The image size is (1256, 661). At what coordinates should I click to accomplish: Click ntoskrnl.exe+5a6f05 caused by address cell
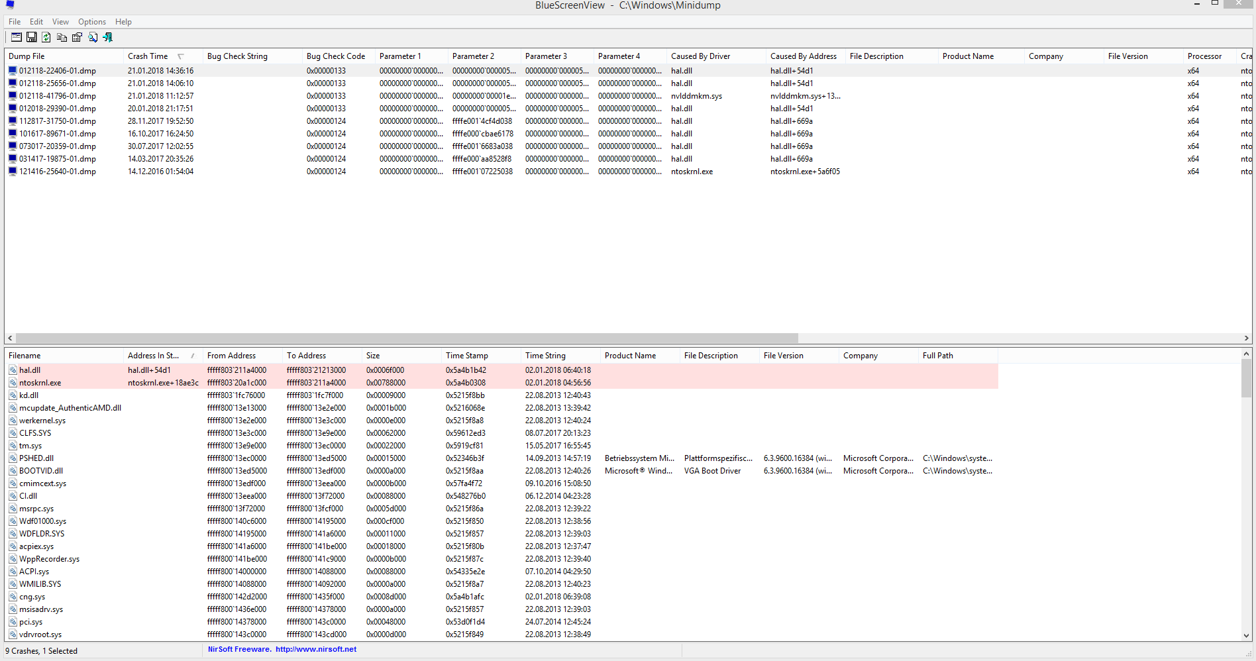[x=806, y=172]
